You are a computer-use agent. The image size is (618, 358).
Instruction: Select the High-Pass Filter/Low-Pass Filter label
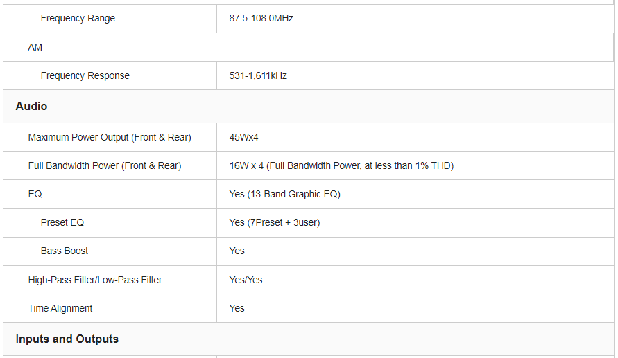pyautogui.click(x=95, y=280)
